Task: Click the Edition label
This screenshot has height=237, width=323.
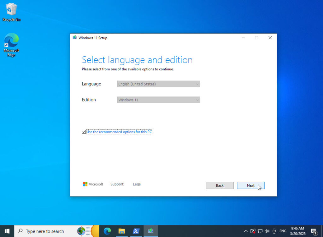Action: [89, 100]
